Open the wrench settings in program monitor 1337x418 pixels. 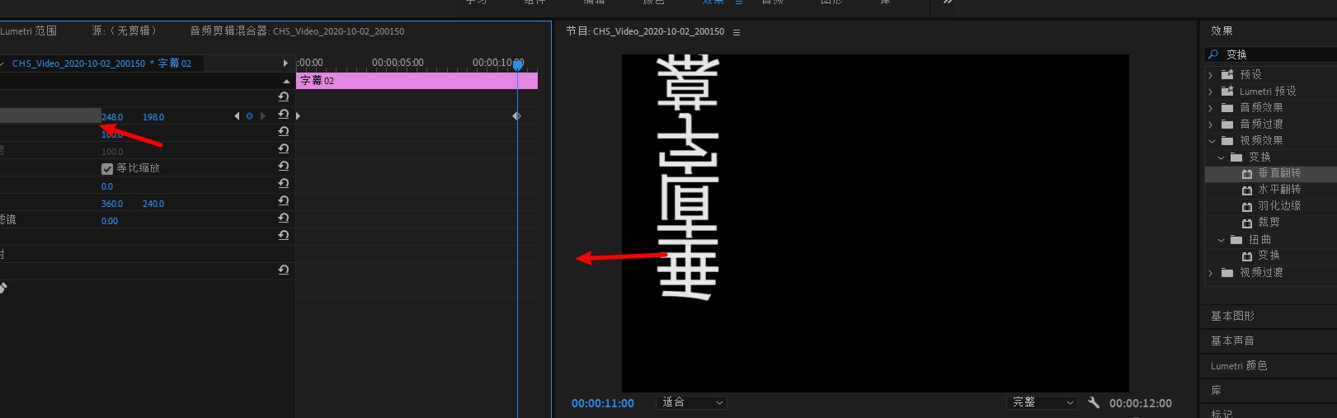[1094, 402]
